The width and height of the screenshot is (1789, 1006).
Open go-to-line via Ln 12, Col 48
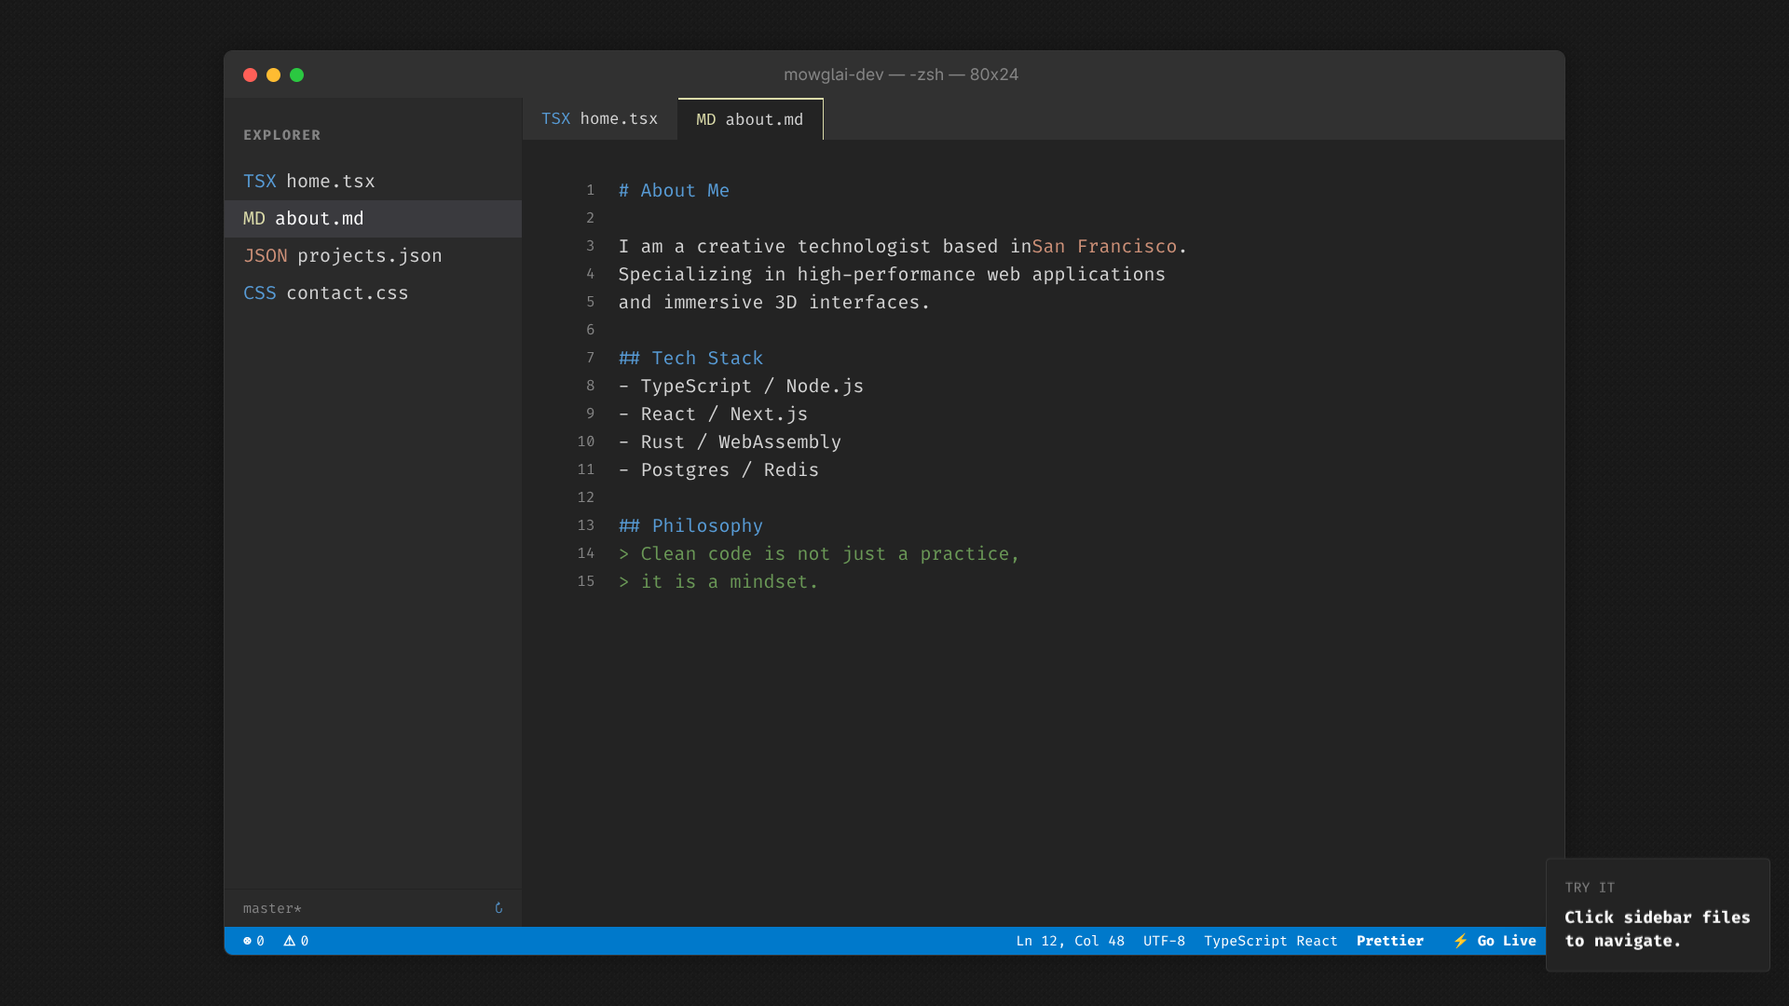click(x=1070, y=941)
